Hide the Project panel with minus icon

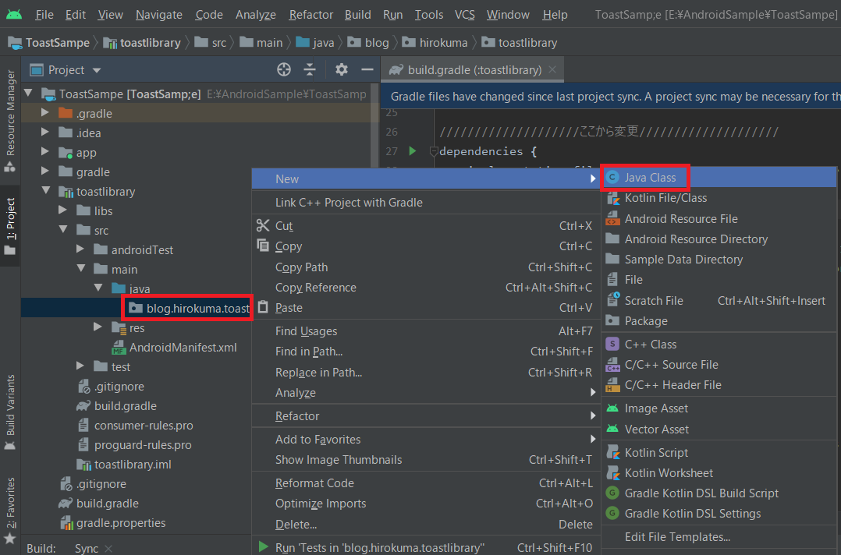pyautogui.click(x=367, y=69)
